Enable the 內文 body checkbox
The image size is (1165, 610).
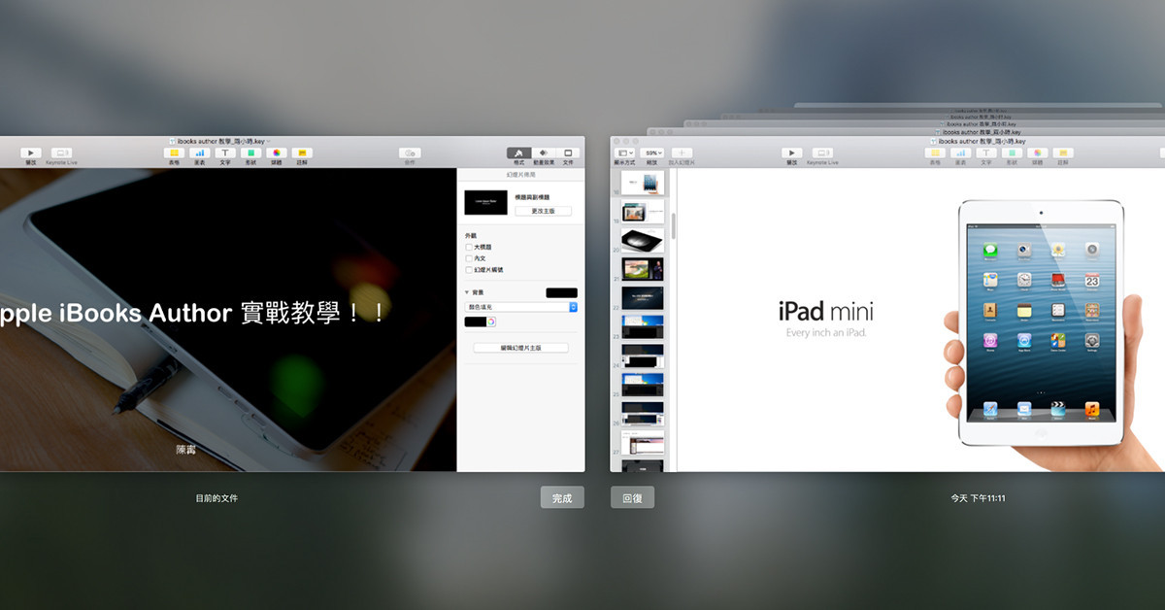(x=469, y=258)
